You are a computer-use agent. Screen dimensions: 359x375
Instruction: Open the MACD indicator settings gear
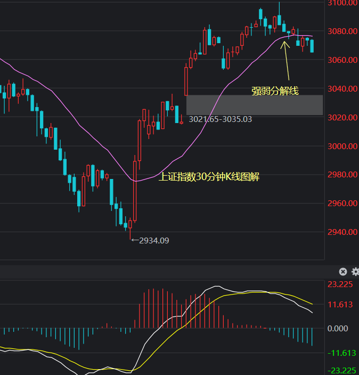[355, 272]
